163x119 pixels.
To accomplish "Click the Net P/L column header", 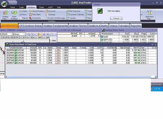I will click(x=135, y=48).
